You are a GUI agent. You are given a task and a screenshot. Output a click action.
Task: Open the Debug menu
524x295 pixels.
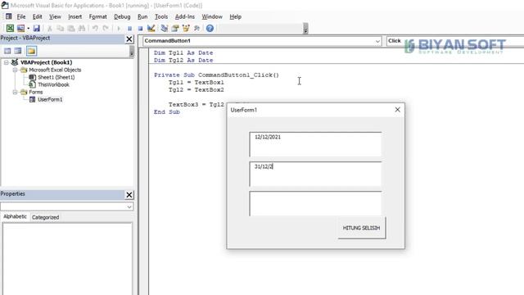[x=122, y=16]
